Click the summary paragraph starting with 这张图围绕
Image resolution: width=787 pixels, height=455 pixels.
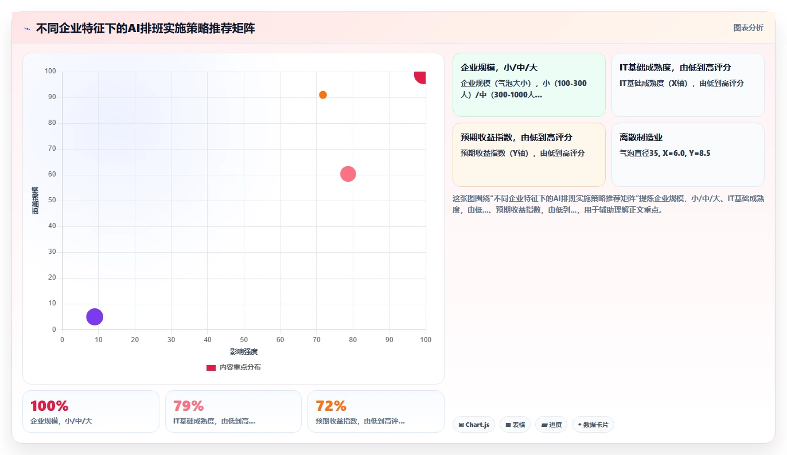(608, 204)
